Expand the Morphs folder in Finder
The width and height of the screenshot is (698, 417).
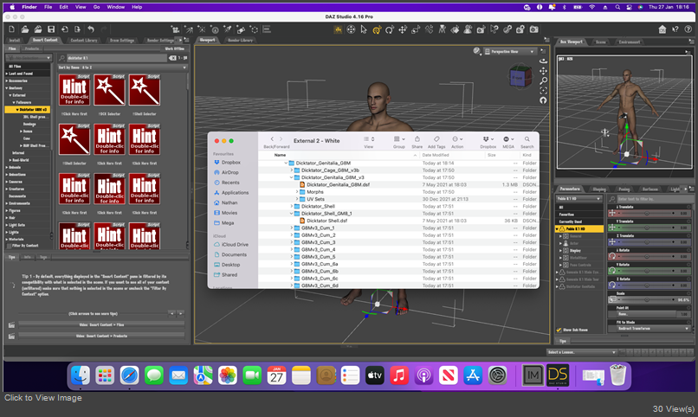pyautogui.click(x=297, y=191)
